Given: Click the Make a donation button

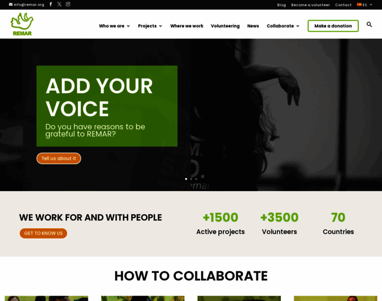Looking at the screenshot, I should [333, 26].
